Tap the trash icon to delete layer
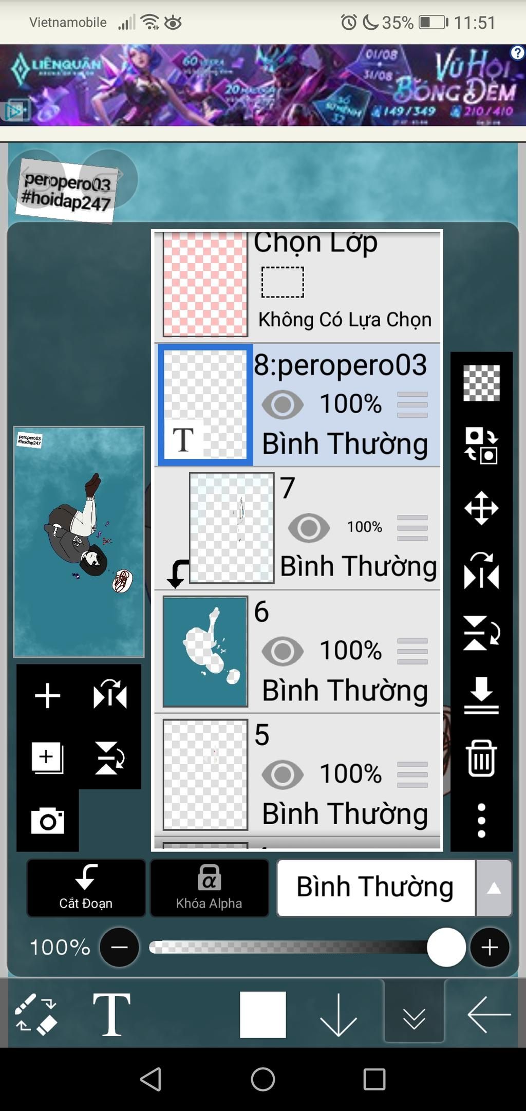Image resolution: width=526 pixels, height=1111 pixels. [481, 758]
